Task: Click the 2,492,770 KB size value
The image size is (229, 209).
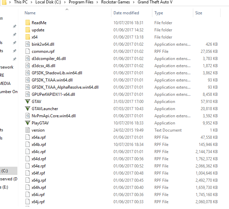Action: (x=207, y=180)
